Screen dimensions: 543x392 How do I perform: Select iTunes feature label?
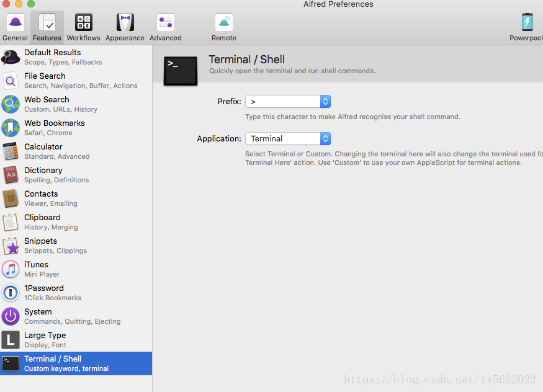37,265
